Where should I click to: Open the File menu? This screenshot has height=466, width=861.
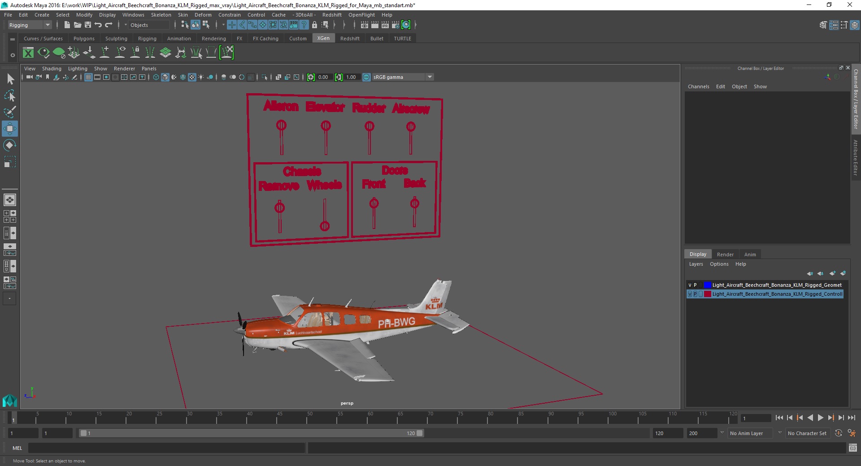[x=8, y=15]
